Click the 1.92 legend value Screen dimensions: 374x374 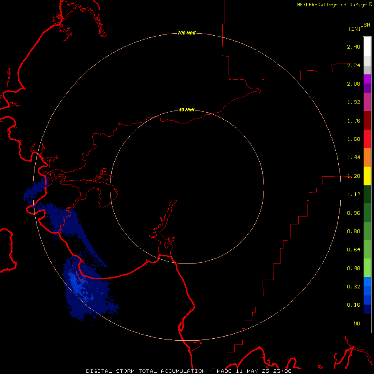click(354, 102)
